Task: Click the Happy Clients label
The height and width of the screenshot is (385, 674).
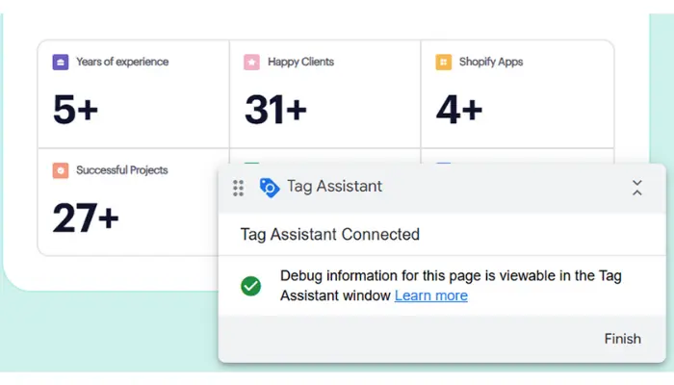Action: [x=300, y=62]
